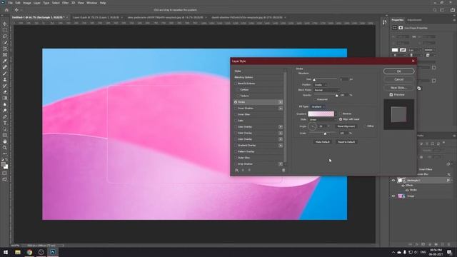Open the gradient Style Linear dropdown

tap(323, 120)
